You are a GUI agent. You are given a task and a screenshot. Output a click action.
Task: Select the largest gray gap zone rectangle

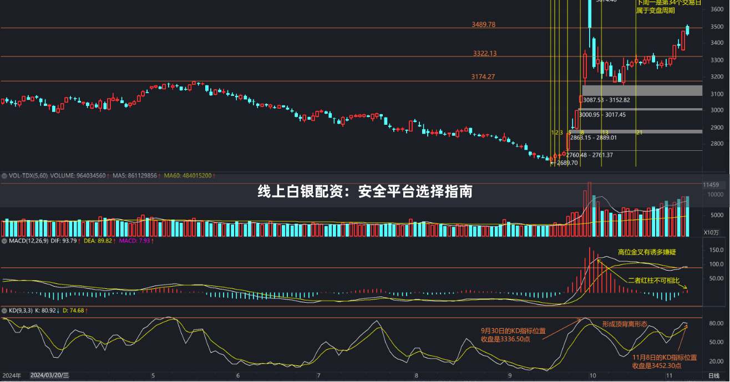click(x=642, y=90)
